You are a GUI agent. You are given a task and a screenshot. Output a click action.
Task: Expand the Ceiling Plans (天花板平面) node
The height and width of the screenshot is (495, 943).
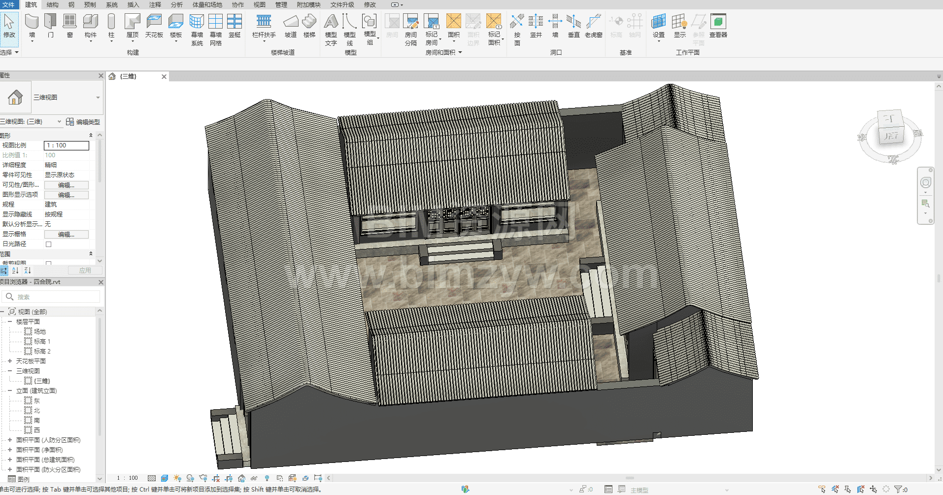(9, 361)
